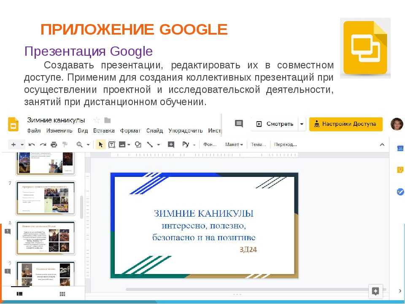
Task: Click the Тема... theme button
Action: tap(258, 144)
